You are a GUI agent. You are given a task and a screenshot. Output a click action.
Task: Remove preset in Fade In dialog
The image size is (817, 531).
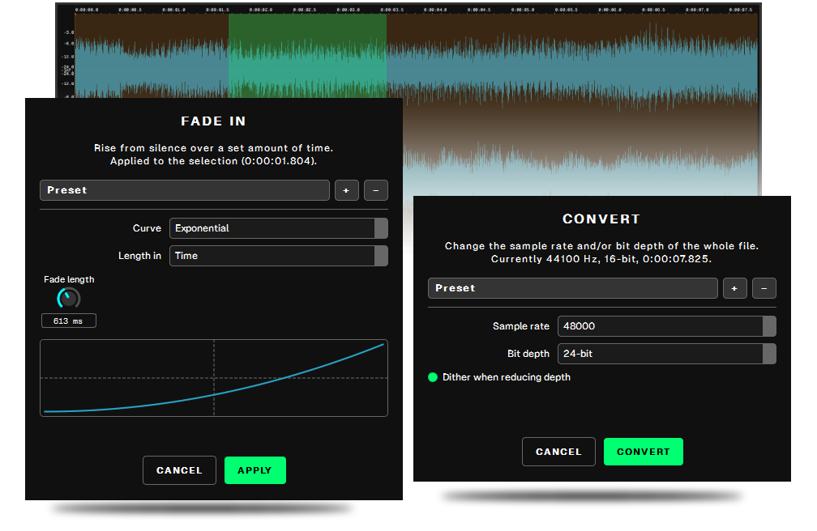point(376,190)
